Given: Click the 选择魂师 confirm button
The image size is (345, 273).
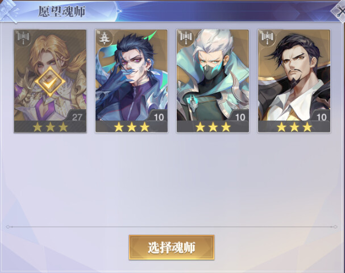Looking at the screenshot, I should (x=172, y=247).
